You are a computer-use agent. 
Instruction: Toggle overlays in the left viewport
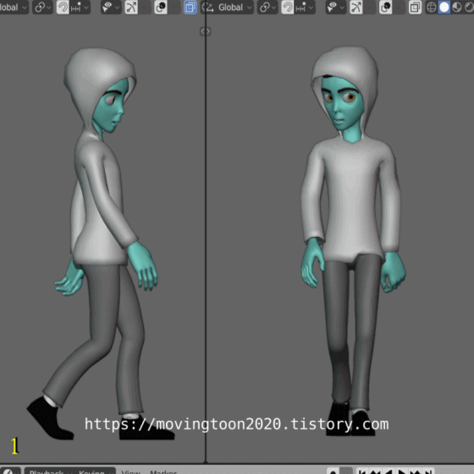[x=161, y=8]
